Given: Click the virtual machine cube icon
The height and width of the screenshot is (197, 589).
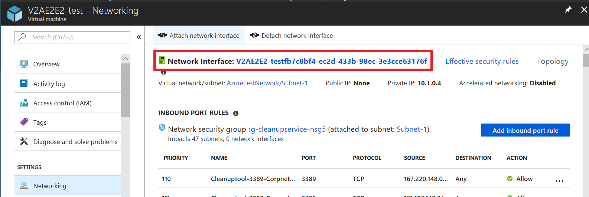Looking at the screenshot, I should (15, 14).
